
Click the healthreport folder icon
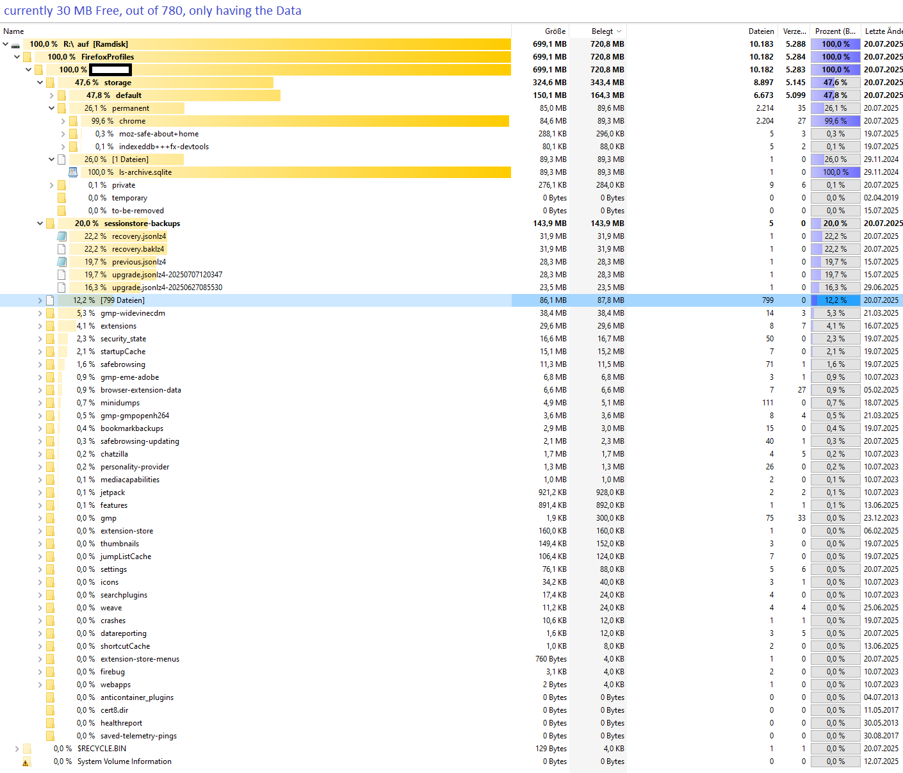click(50, 723)
